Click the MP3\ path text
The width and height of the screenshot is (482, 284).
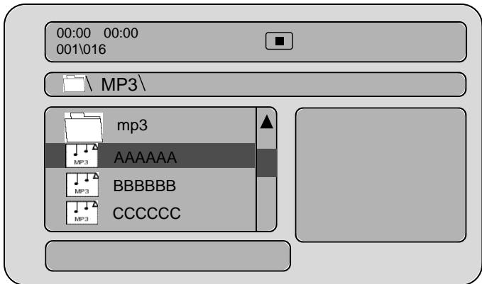(x=124, y=84)
